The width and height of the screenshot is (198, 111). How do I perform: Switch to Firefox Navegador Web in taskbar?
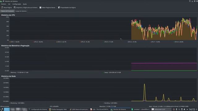tap(58, 109)
